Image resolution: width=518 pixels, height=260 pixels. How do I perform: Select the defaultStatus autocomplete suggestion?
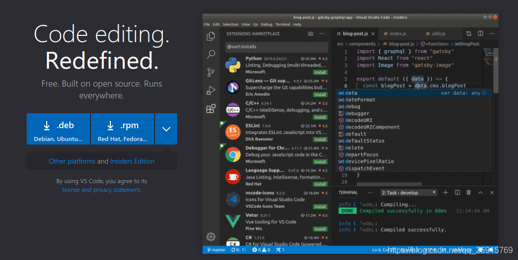pos(413,141)
